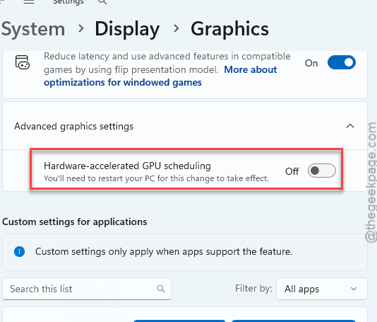Go to Display breadcrumb
This screenshot has height=322, width=377.
[127, 29]
